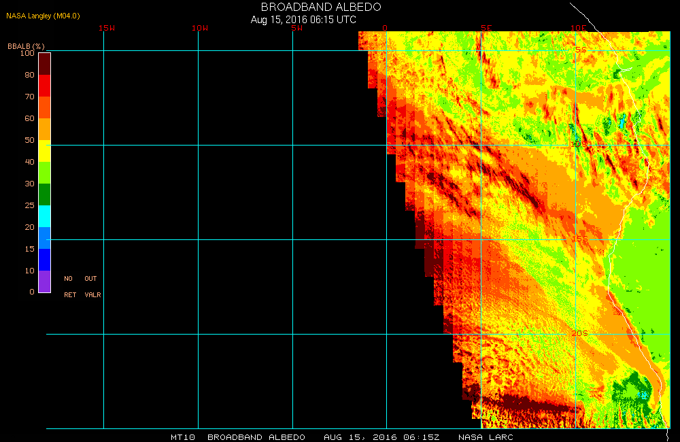680x442 pixels.
Task: Click the OUT VALR legend label
Action: [92, 287]
